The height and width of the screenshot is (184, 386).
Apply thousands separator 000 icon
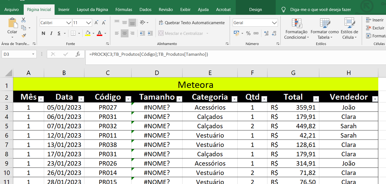click(x=256, y=33)
